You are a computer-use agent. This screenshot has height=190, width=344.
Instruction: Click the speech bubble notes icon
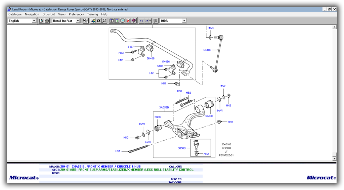click(156, 20)
